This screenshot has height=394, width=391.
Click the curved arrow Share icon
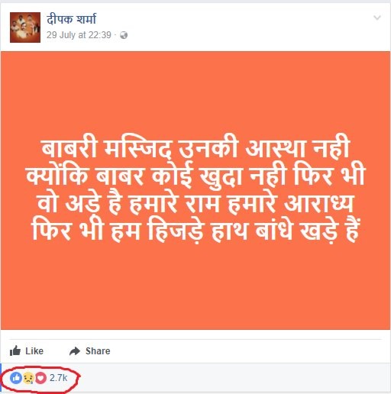click(75, 351)
